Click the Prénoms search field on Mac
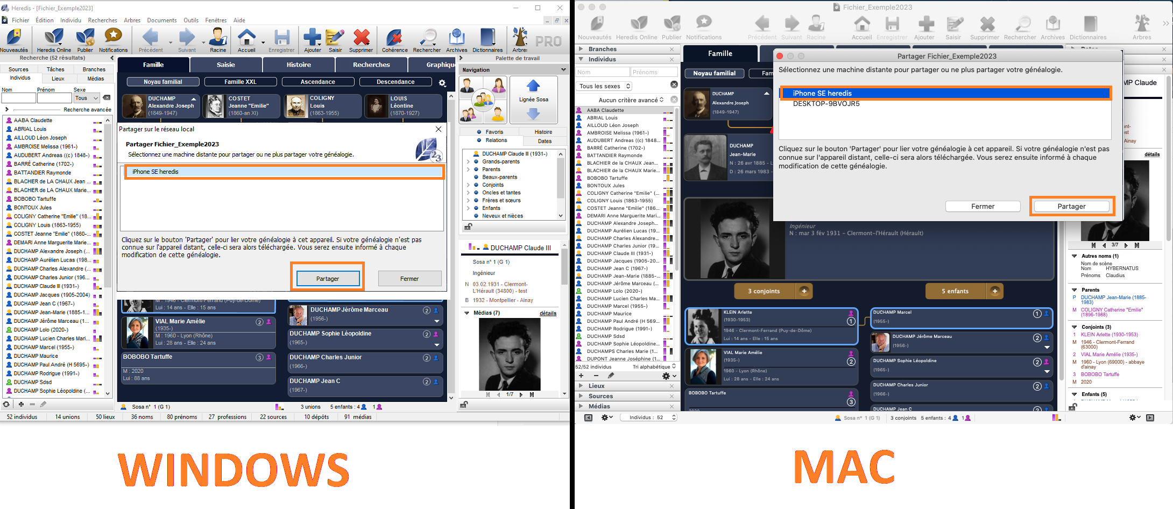The height and width of the screenshot is (509, 1173). click(654, 72)
